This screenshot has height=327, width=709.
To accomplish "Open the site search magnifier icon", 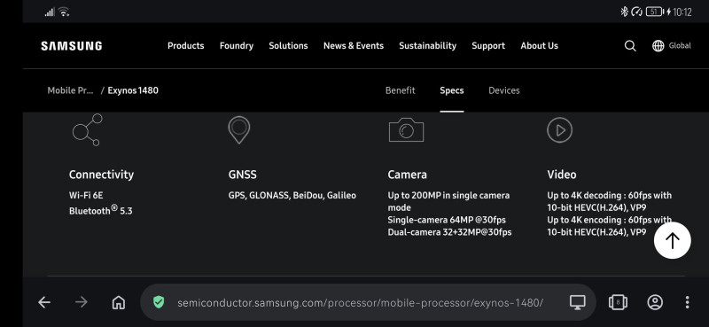I will [x=630, y=46].
